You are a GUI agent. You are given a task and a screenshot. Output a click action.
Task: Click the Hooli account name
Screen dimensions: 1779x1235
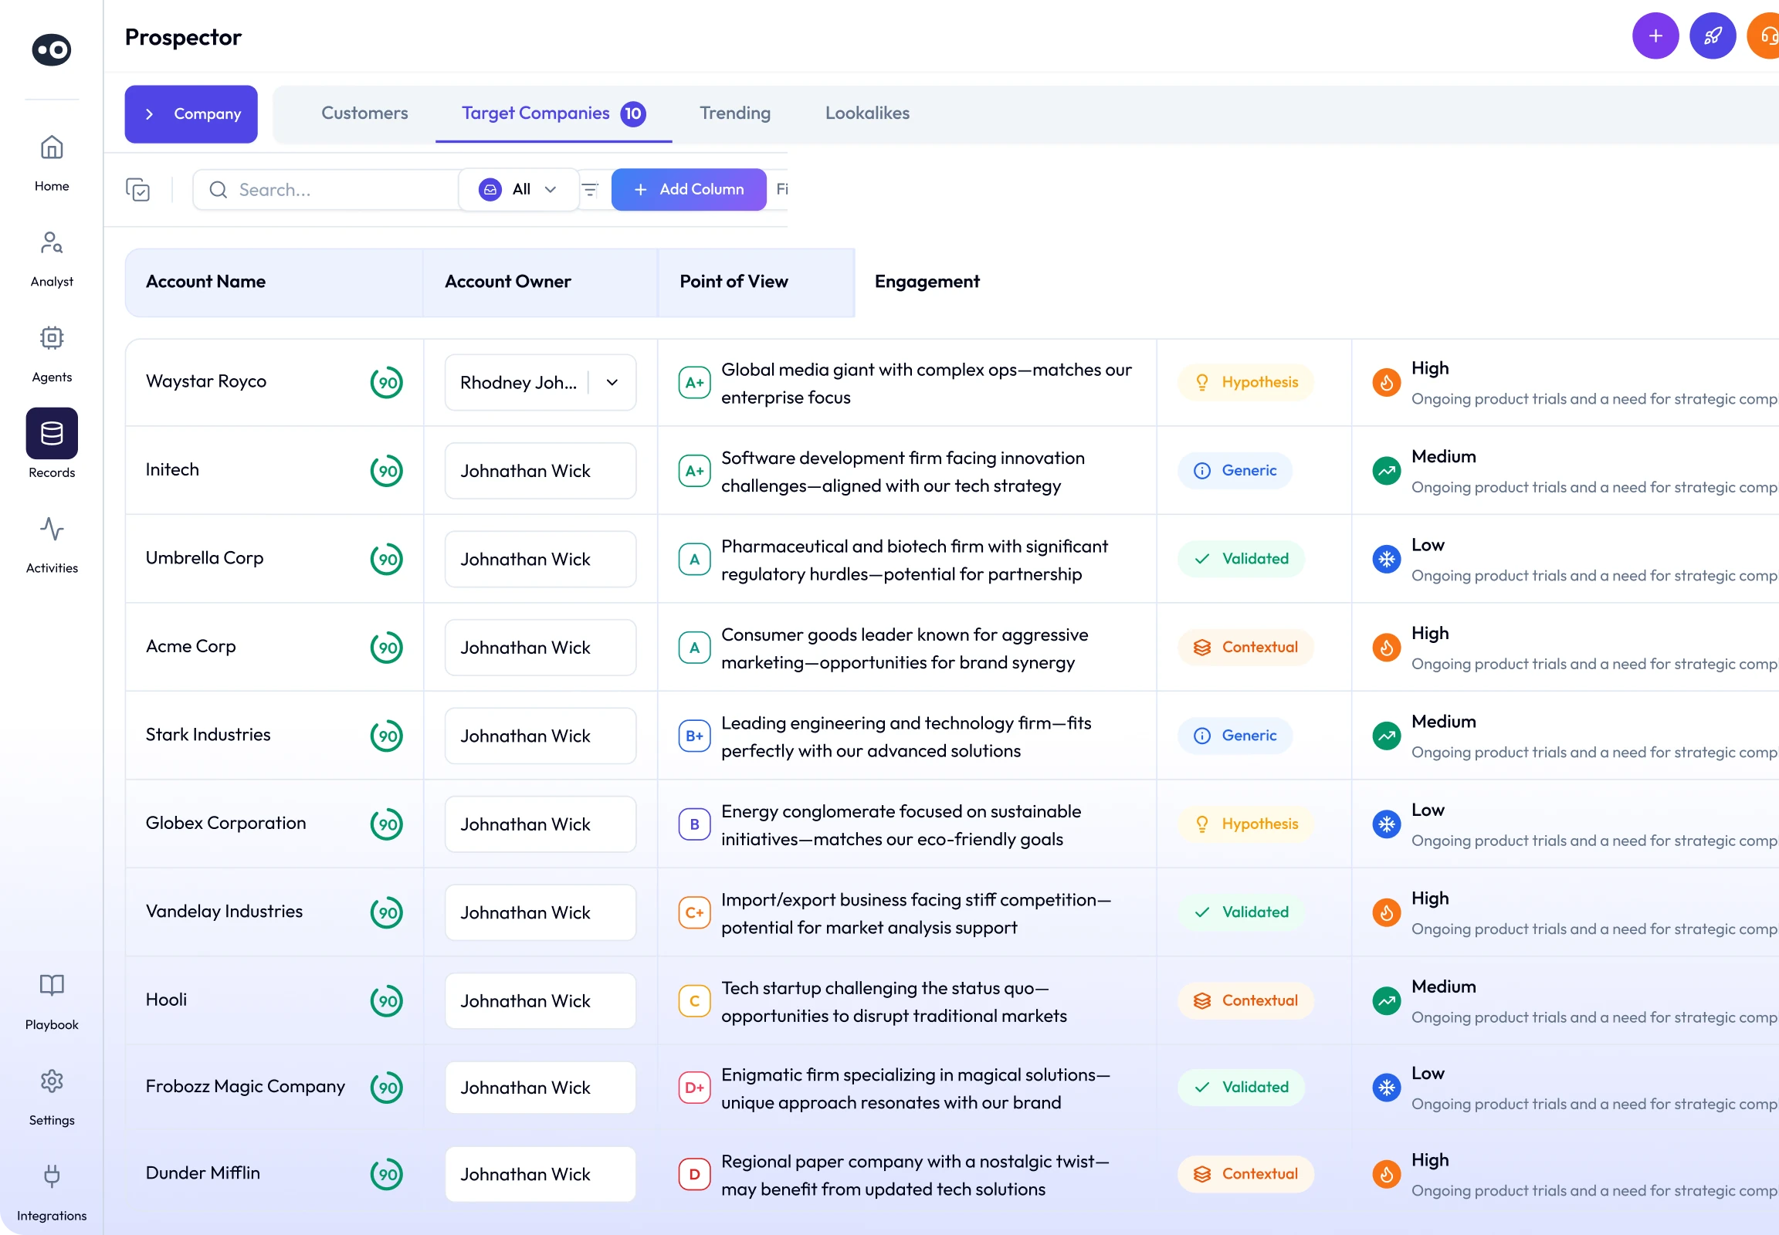pyautogui.click(x=167, y=1000)
